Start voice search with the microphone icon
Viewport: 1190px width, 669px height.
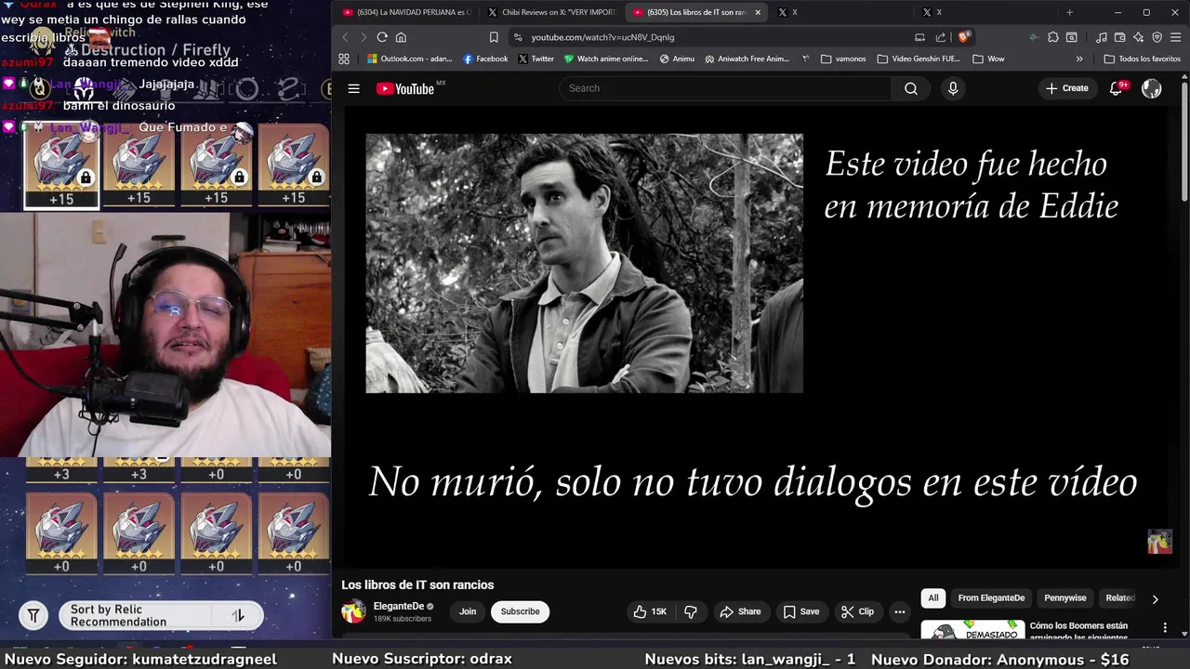click(x=952, y=88)
